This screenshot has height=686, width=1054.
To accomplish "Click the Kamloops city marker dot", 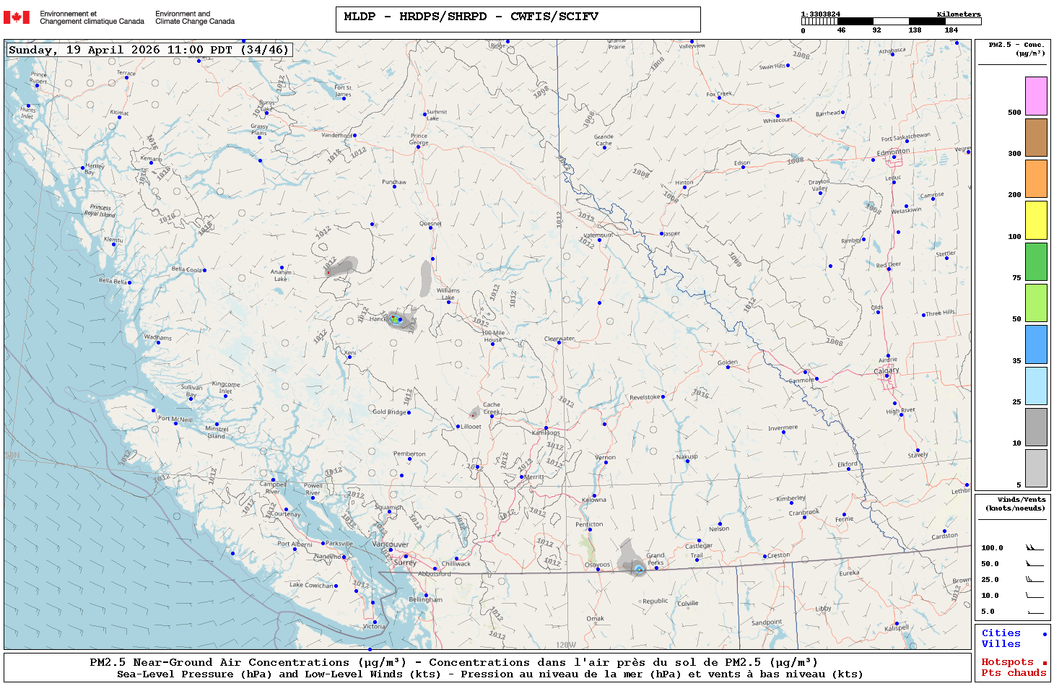I will (546, 428).
